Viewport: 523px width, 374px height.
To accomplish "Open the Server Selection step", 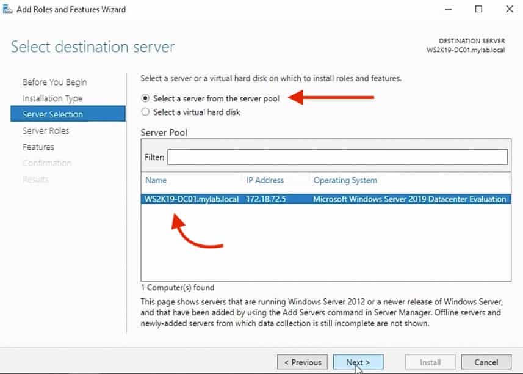I will click(x=68, y=114).
